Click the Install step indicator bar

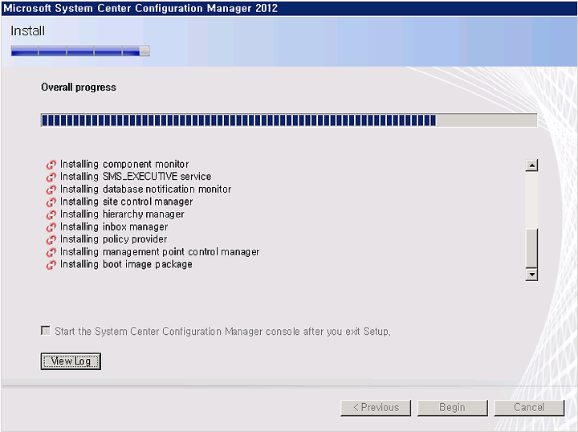[x=80, y=51]
